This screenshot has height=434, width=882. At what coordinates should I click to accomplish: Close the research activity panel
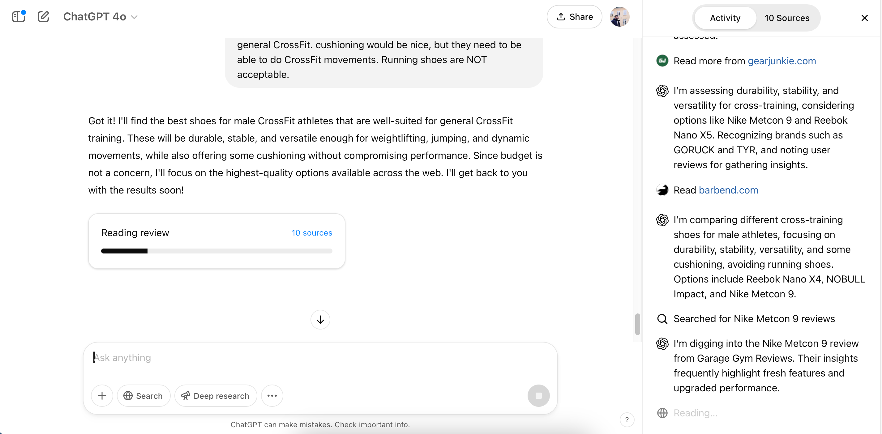pos(865,18)
